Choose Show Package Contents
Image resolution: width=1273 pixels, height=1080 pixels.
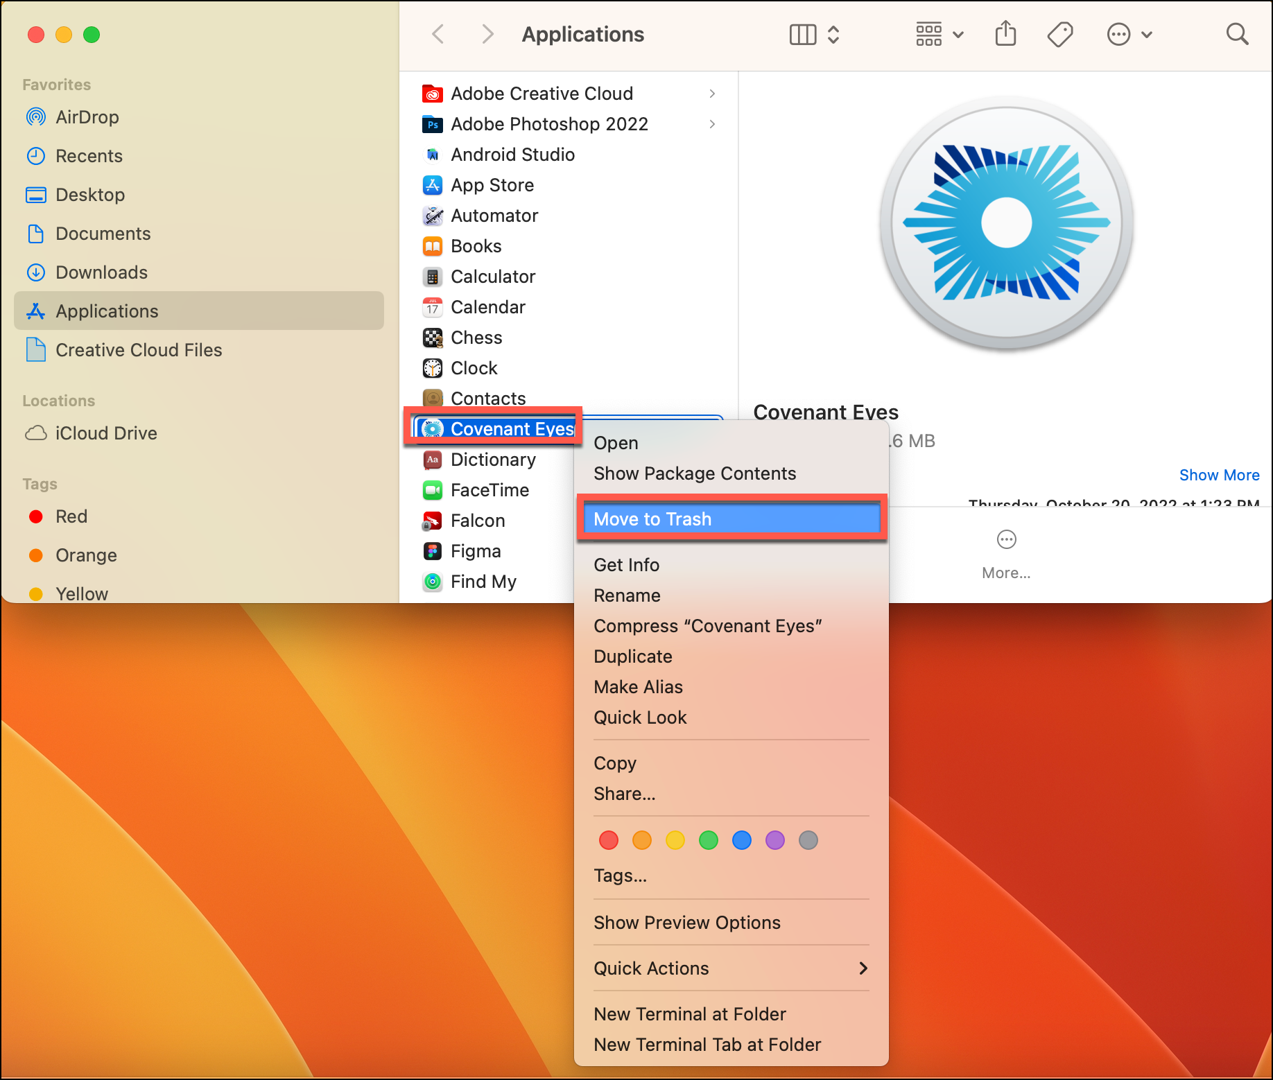[x=731, y=473]
